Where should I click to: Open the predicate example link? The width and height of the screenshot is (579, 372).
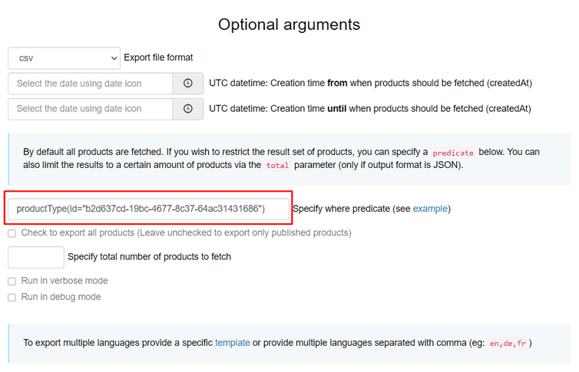[429, 209]
